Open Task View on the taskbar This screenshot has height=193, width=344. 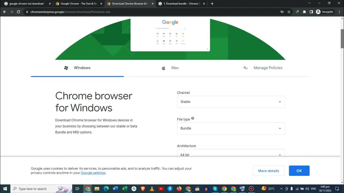[77, 189]
